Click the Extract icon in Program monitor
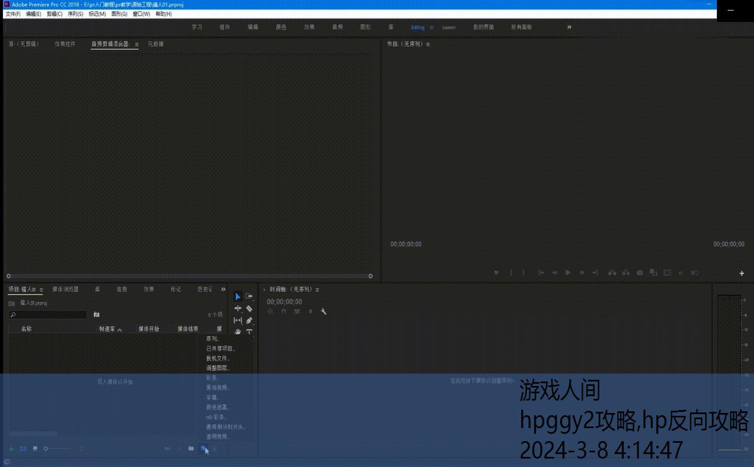 [x=626, y=272]
